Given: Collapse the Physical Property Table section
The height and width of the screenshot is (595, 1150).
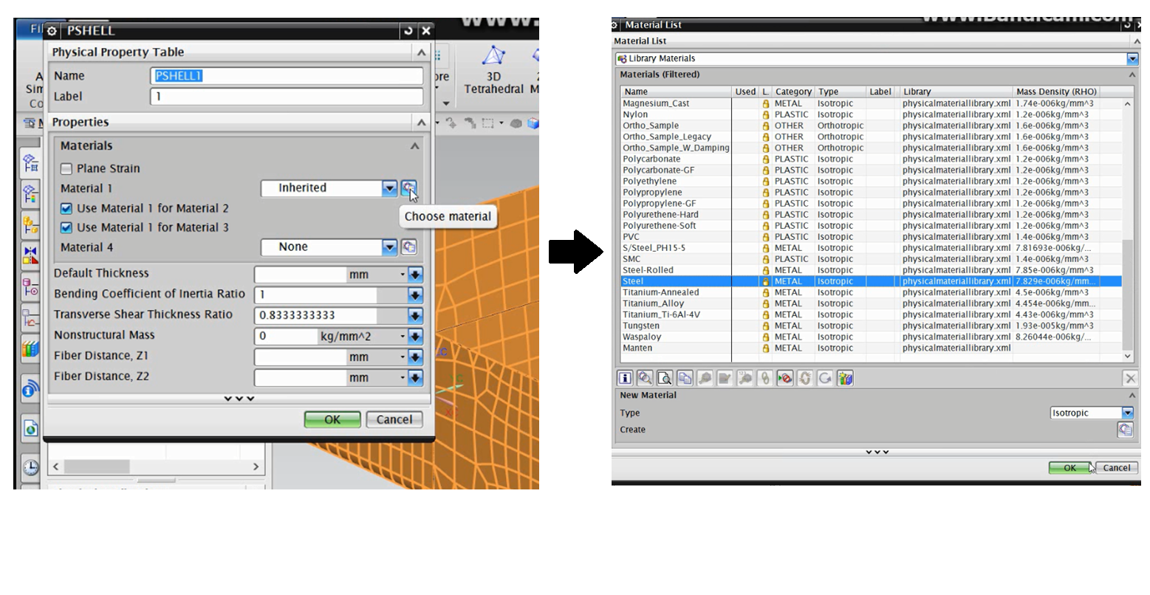Looking at the screenshot, I should [421, 52].
